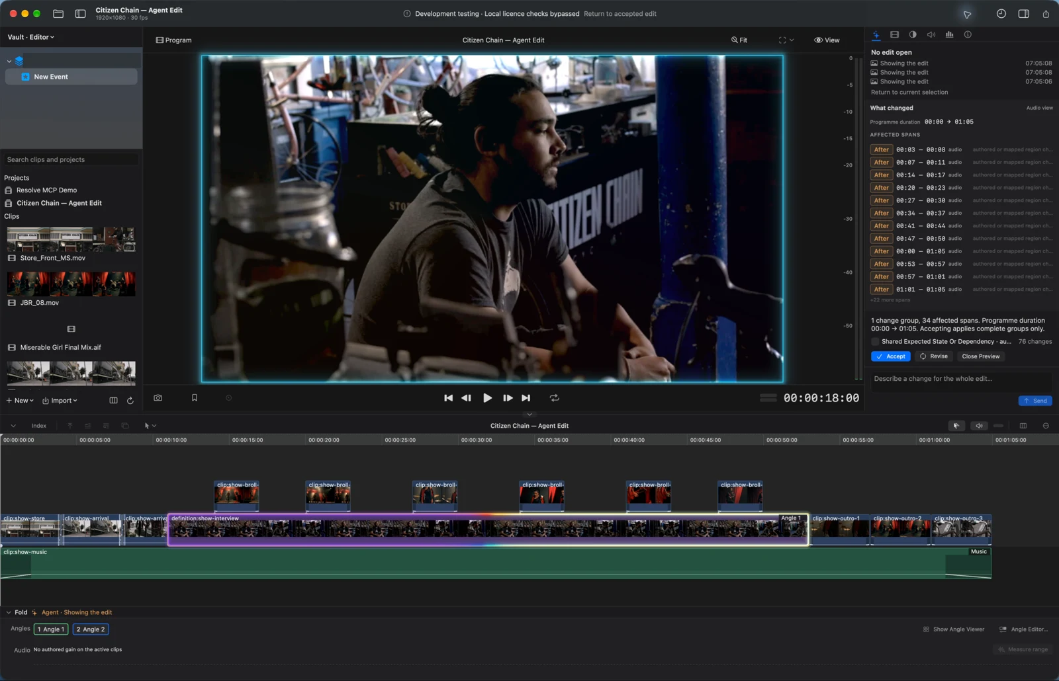Click Return to current selection link
Image resolution: width=1059 pixels, height=681 pixels.
coord(909,93)
